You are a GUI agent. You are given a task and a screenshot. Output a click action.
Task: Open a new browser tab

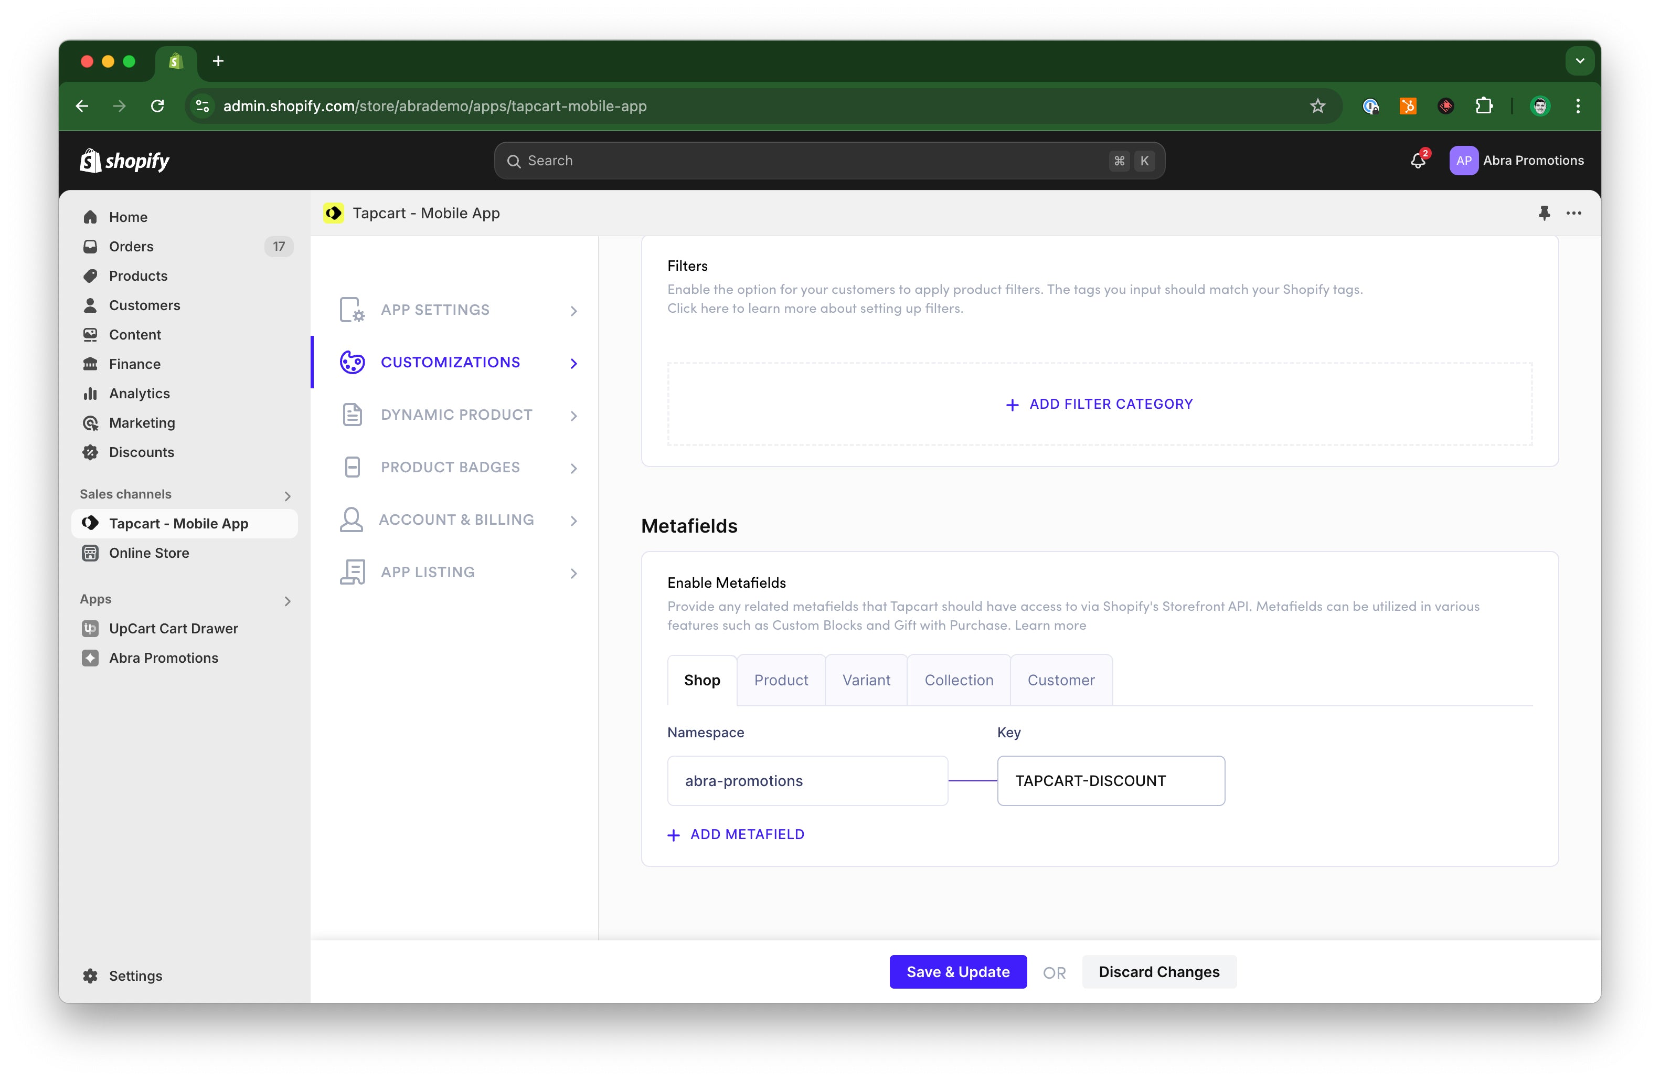click(x=218, y=61)
